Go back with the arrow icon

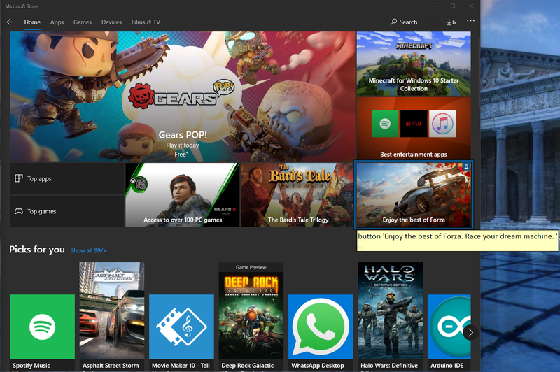[x=10, y=22]
